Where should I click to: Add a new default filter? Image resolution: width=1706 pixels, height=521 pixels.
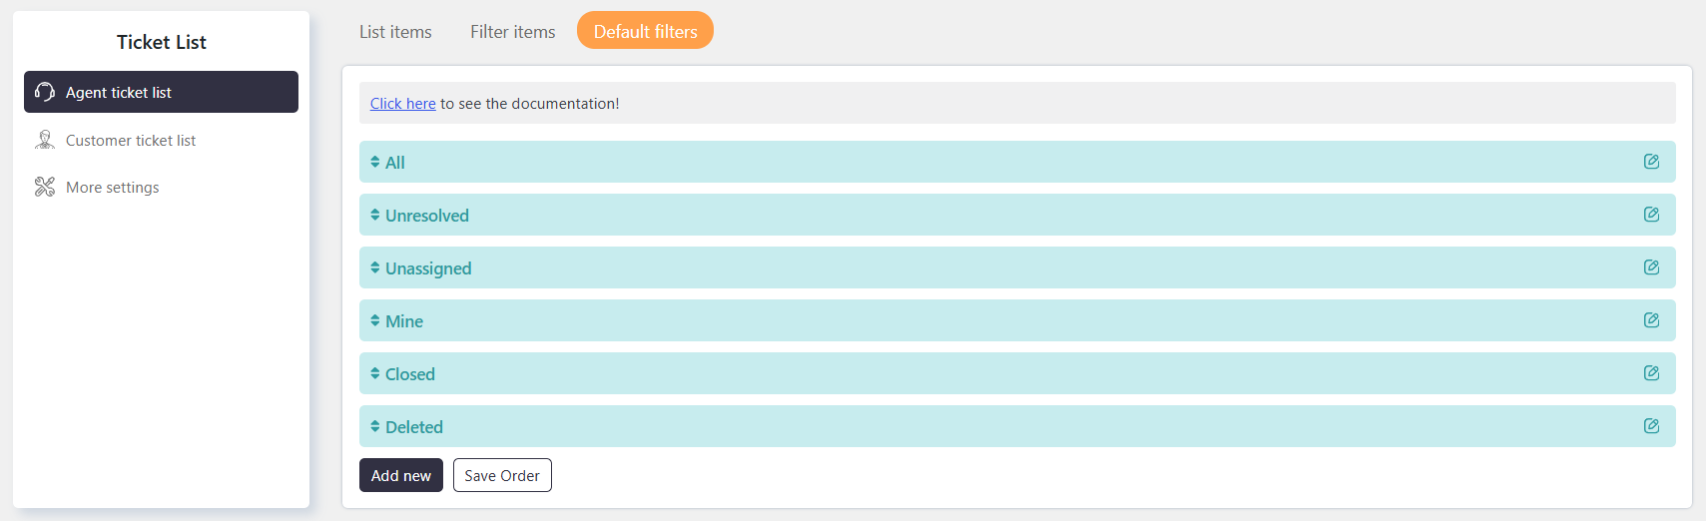401,475
